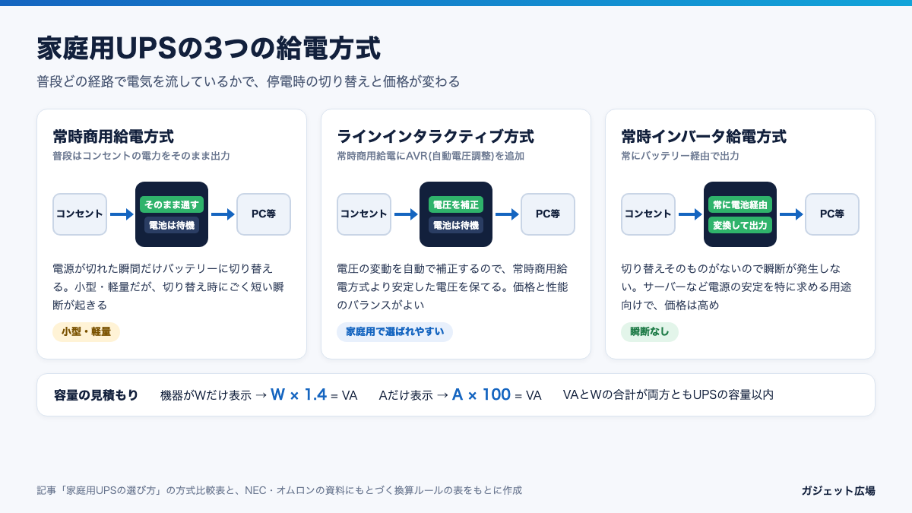Click the arrow between そのまま通す block and PC等
This screenshot has height=513, width=912.
[x=223, y=214]
